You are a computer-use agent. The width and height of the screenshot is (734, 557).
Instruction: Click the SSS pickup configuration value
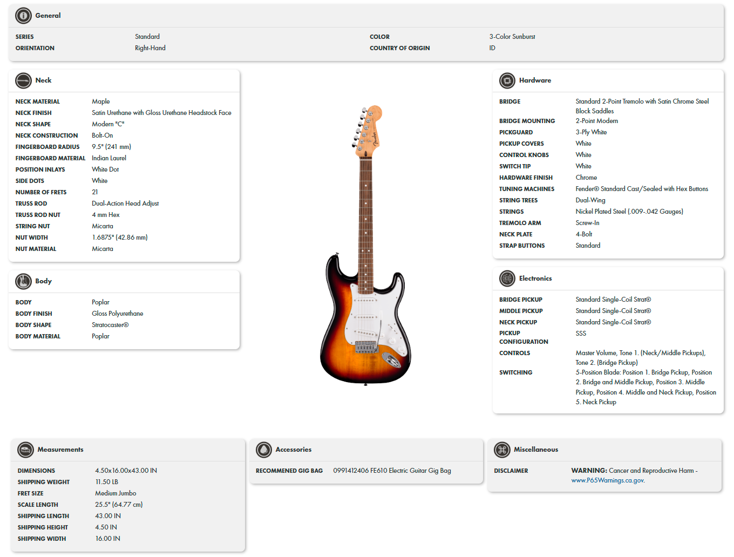click(x=580, y=333)
